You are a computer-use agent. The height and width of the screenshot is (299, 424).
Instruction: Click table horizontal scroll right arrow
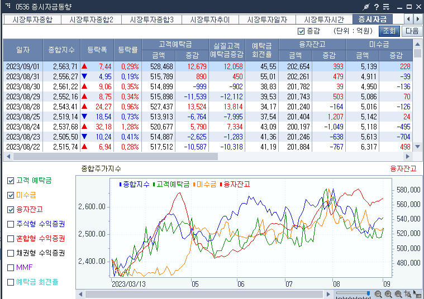point(407,156)
